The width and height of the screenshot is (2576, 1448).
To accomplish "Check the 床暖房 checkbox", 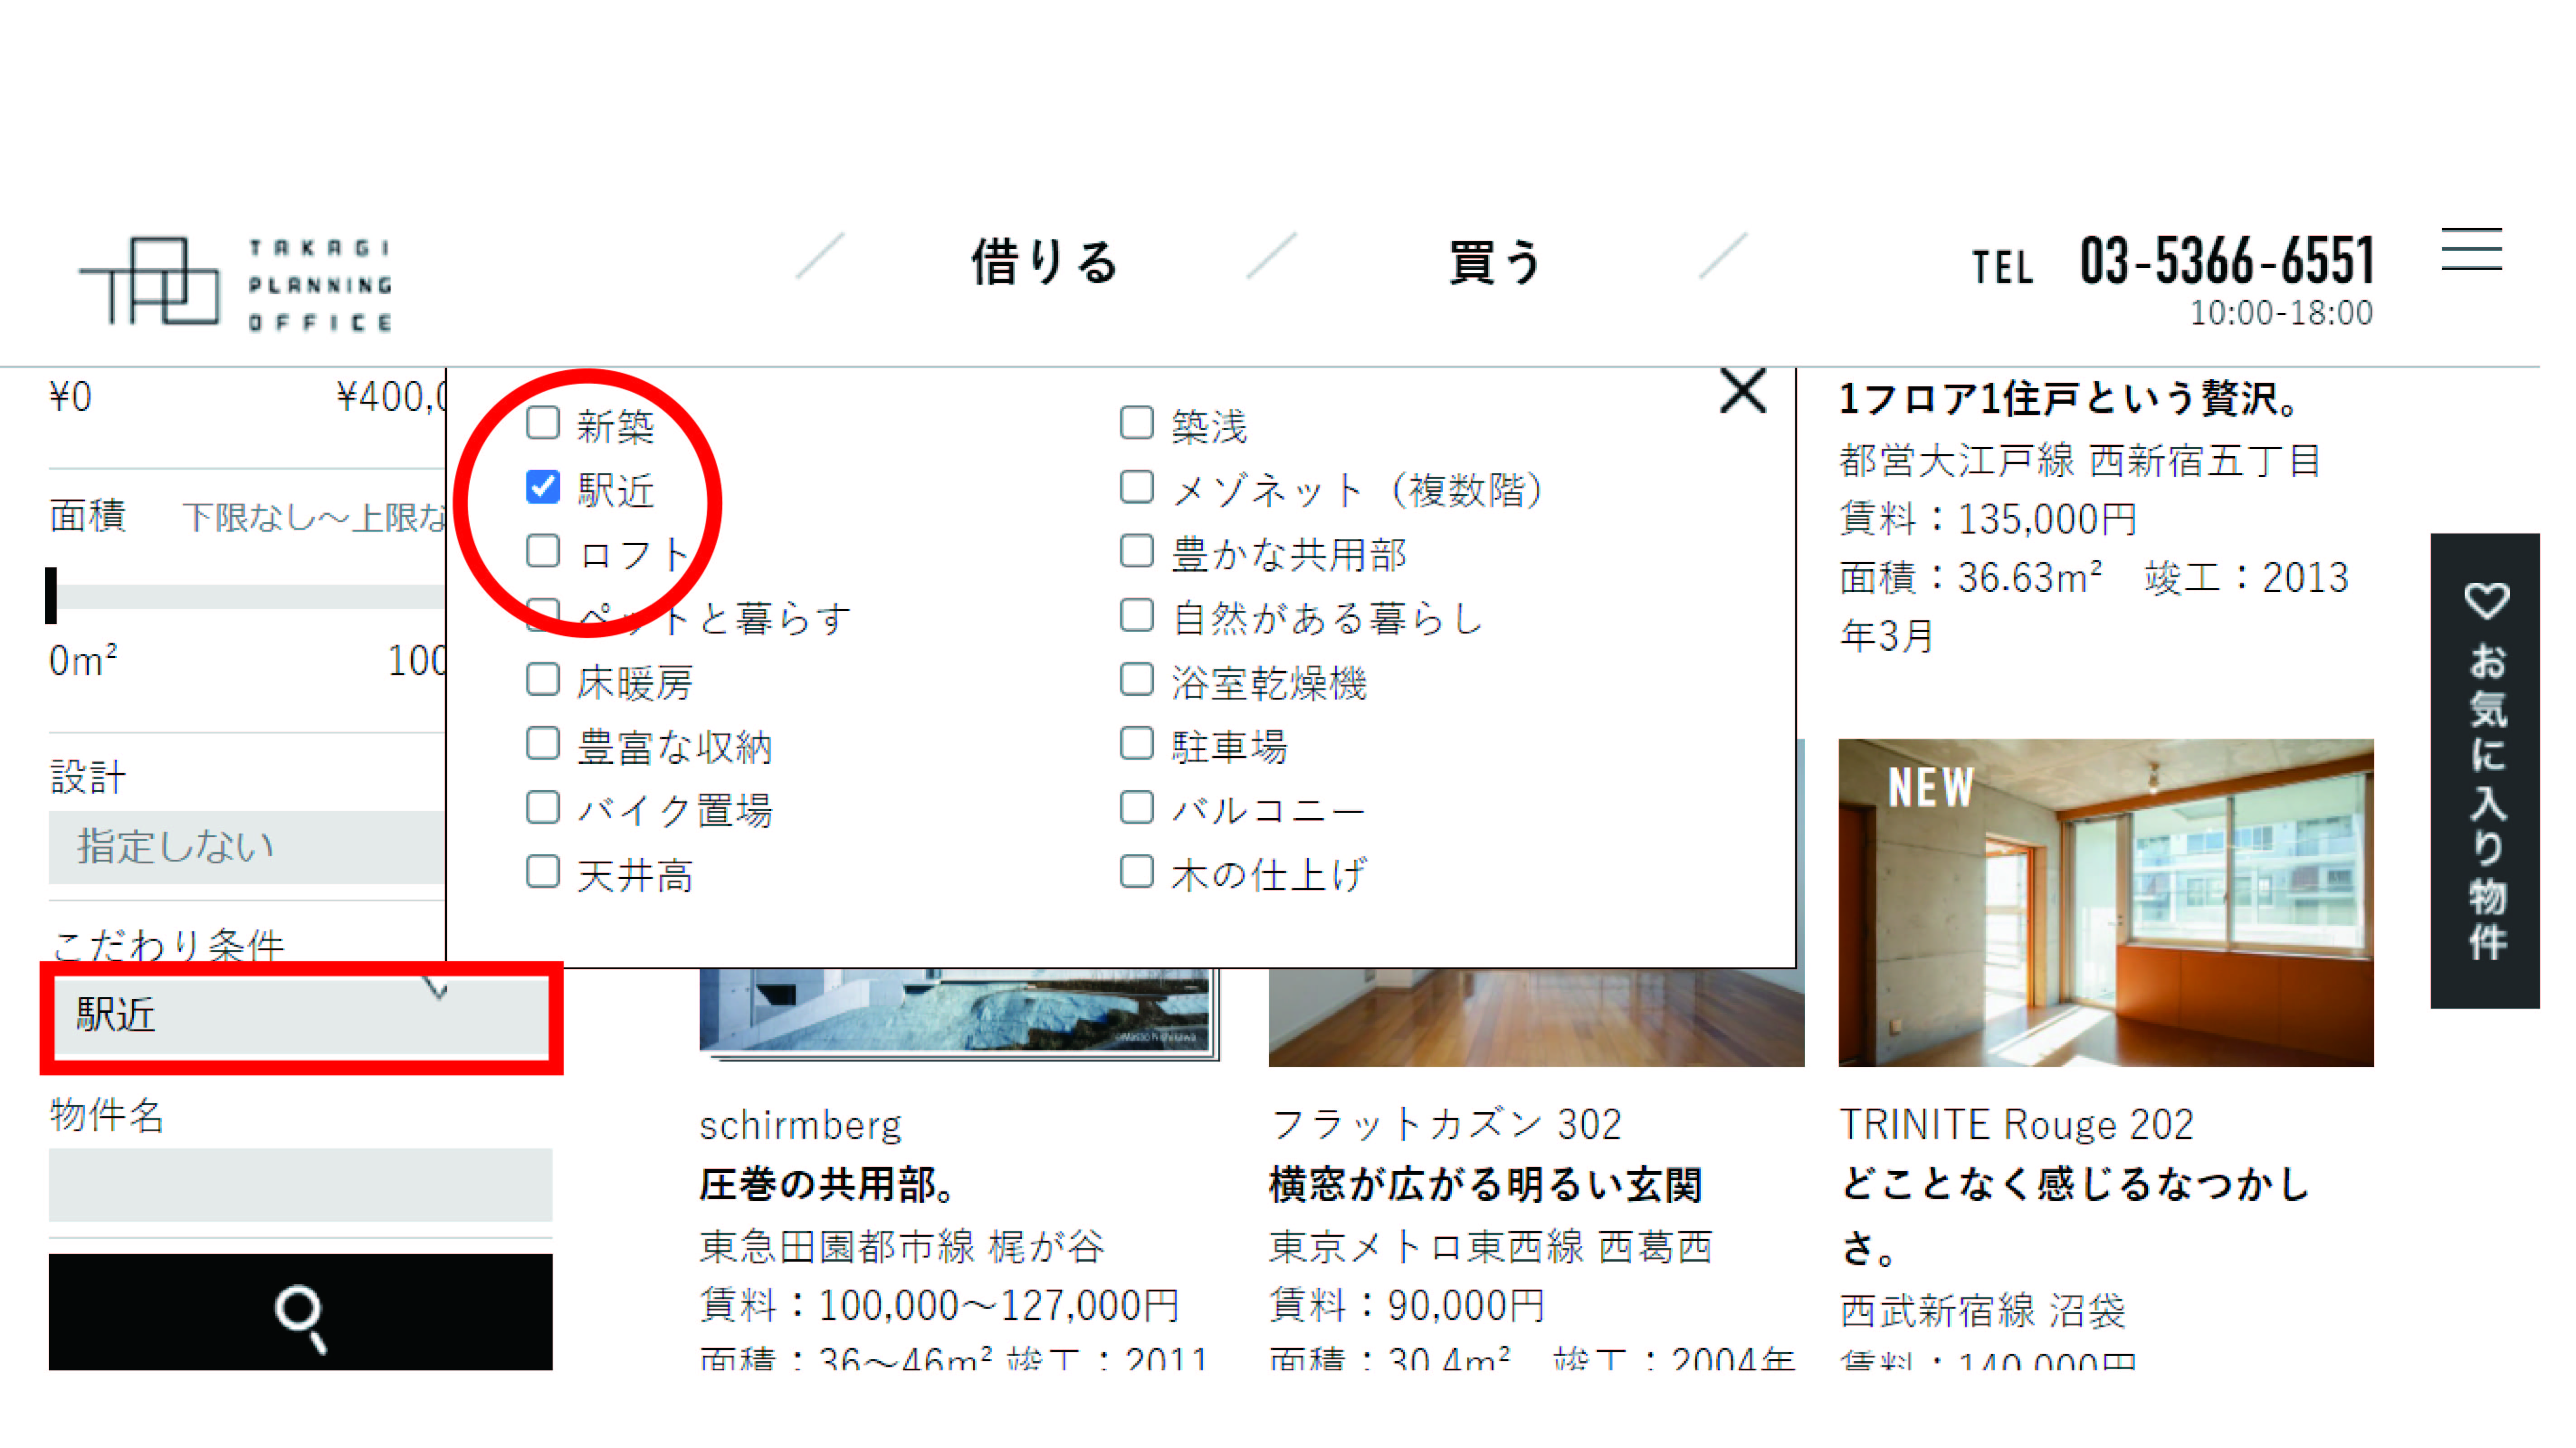I will point(543,679).
